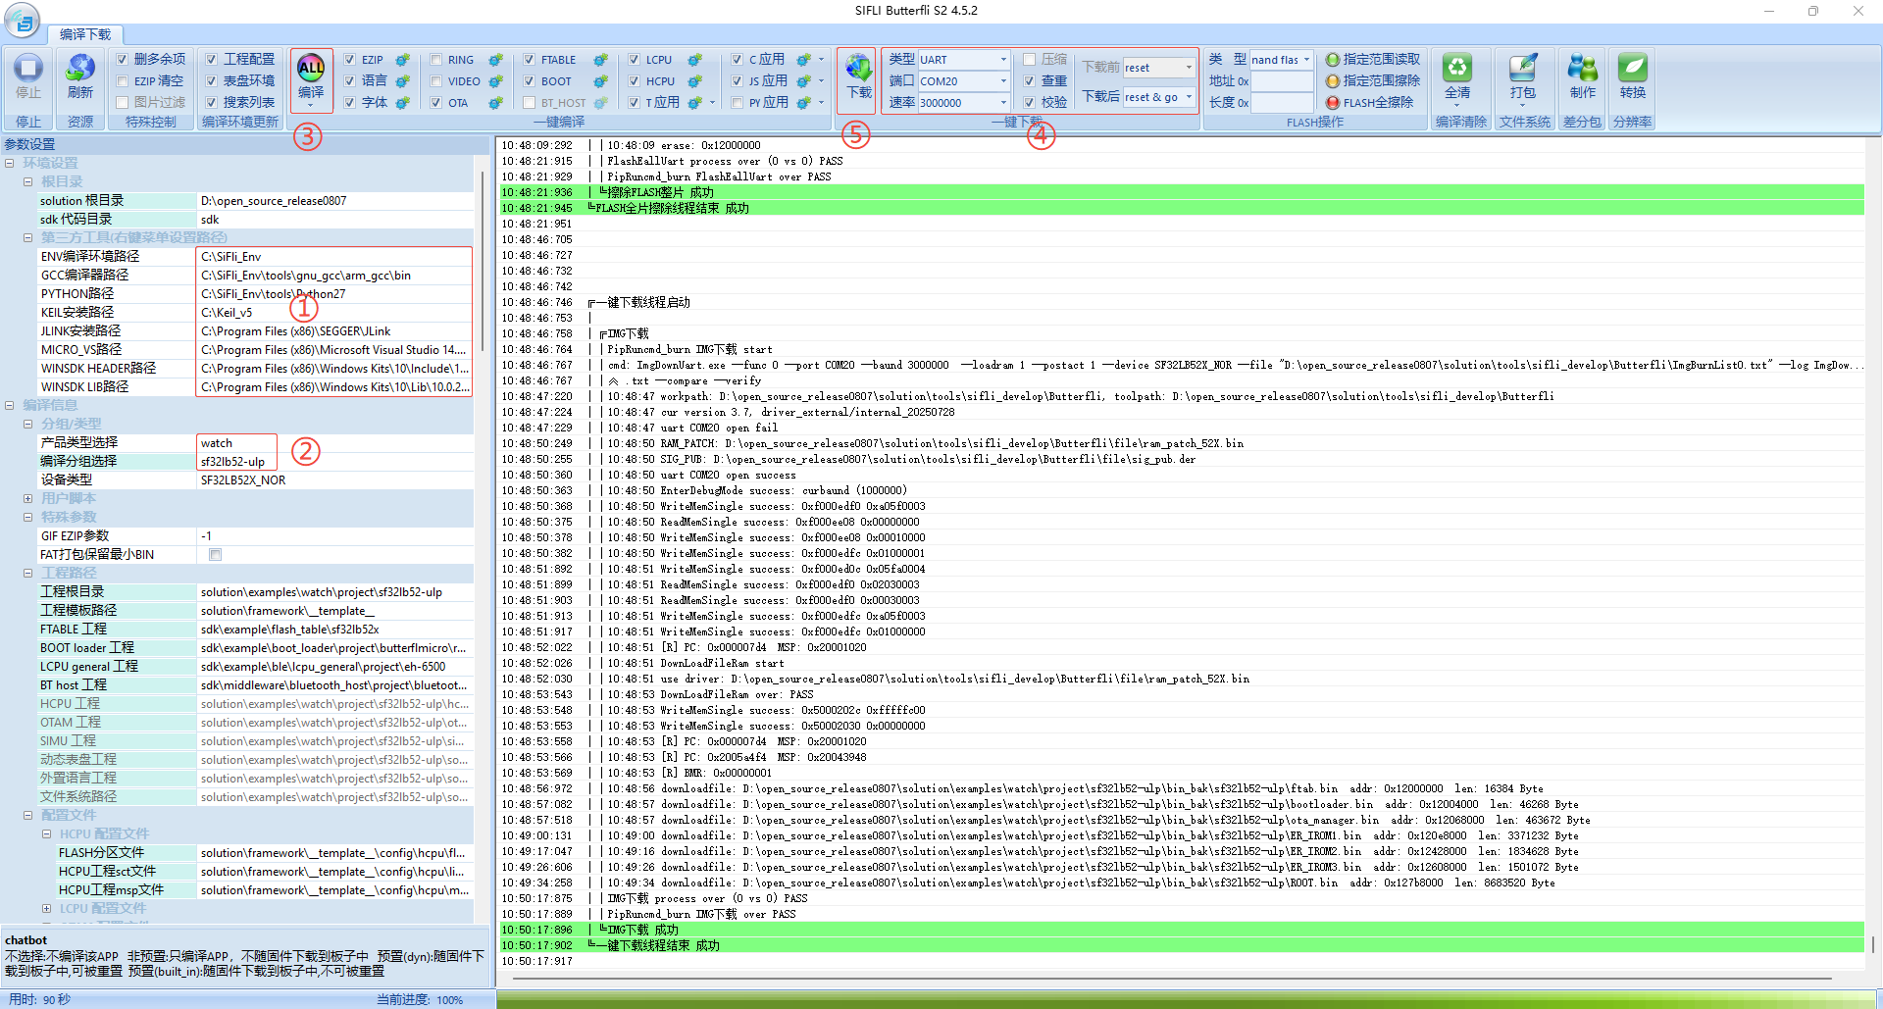
Task: Toggle the 工程配置 checkbox
Action: click(211, 60)
